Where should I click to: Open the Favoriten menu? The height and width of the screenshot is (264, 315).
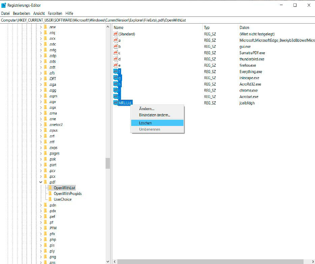tap(55, 13)
